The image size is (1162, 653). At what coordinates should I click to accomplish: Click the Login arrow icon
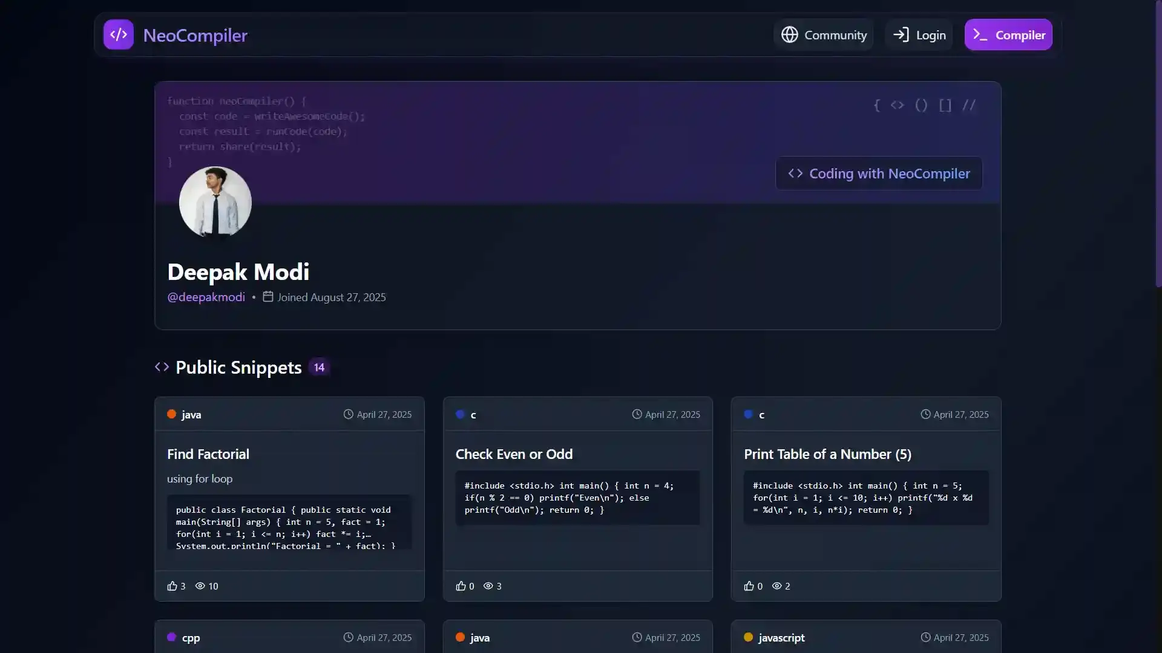(901, 34)
